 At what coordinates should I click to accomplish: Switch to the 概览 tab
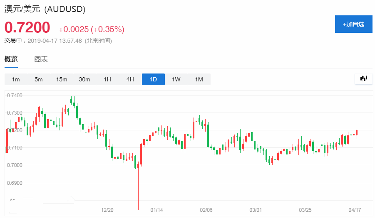point(11,59)
